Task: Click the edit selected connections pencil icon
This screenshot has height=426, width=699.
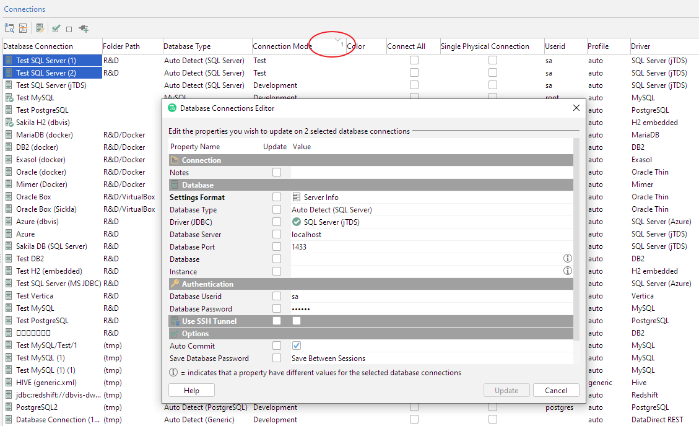Action: pyautogui.click(x=40, y=28)
